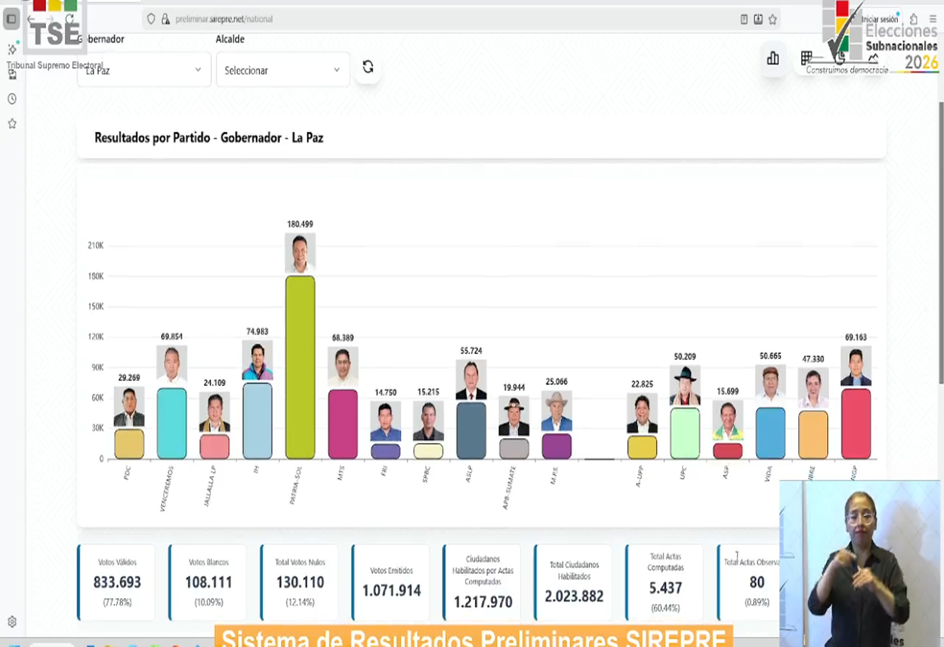Click the green PATRIA-SOL bar
This screenshot has height=647, width=944.
(x=300, y=367)
